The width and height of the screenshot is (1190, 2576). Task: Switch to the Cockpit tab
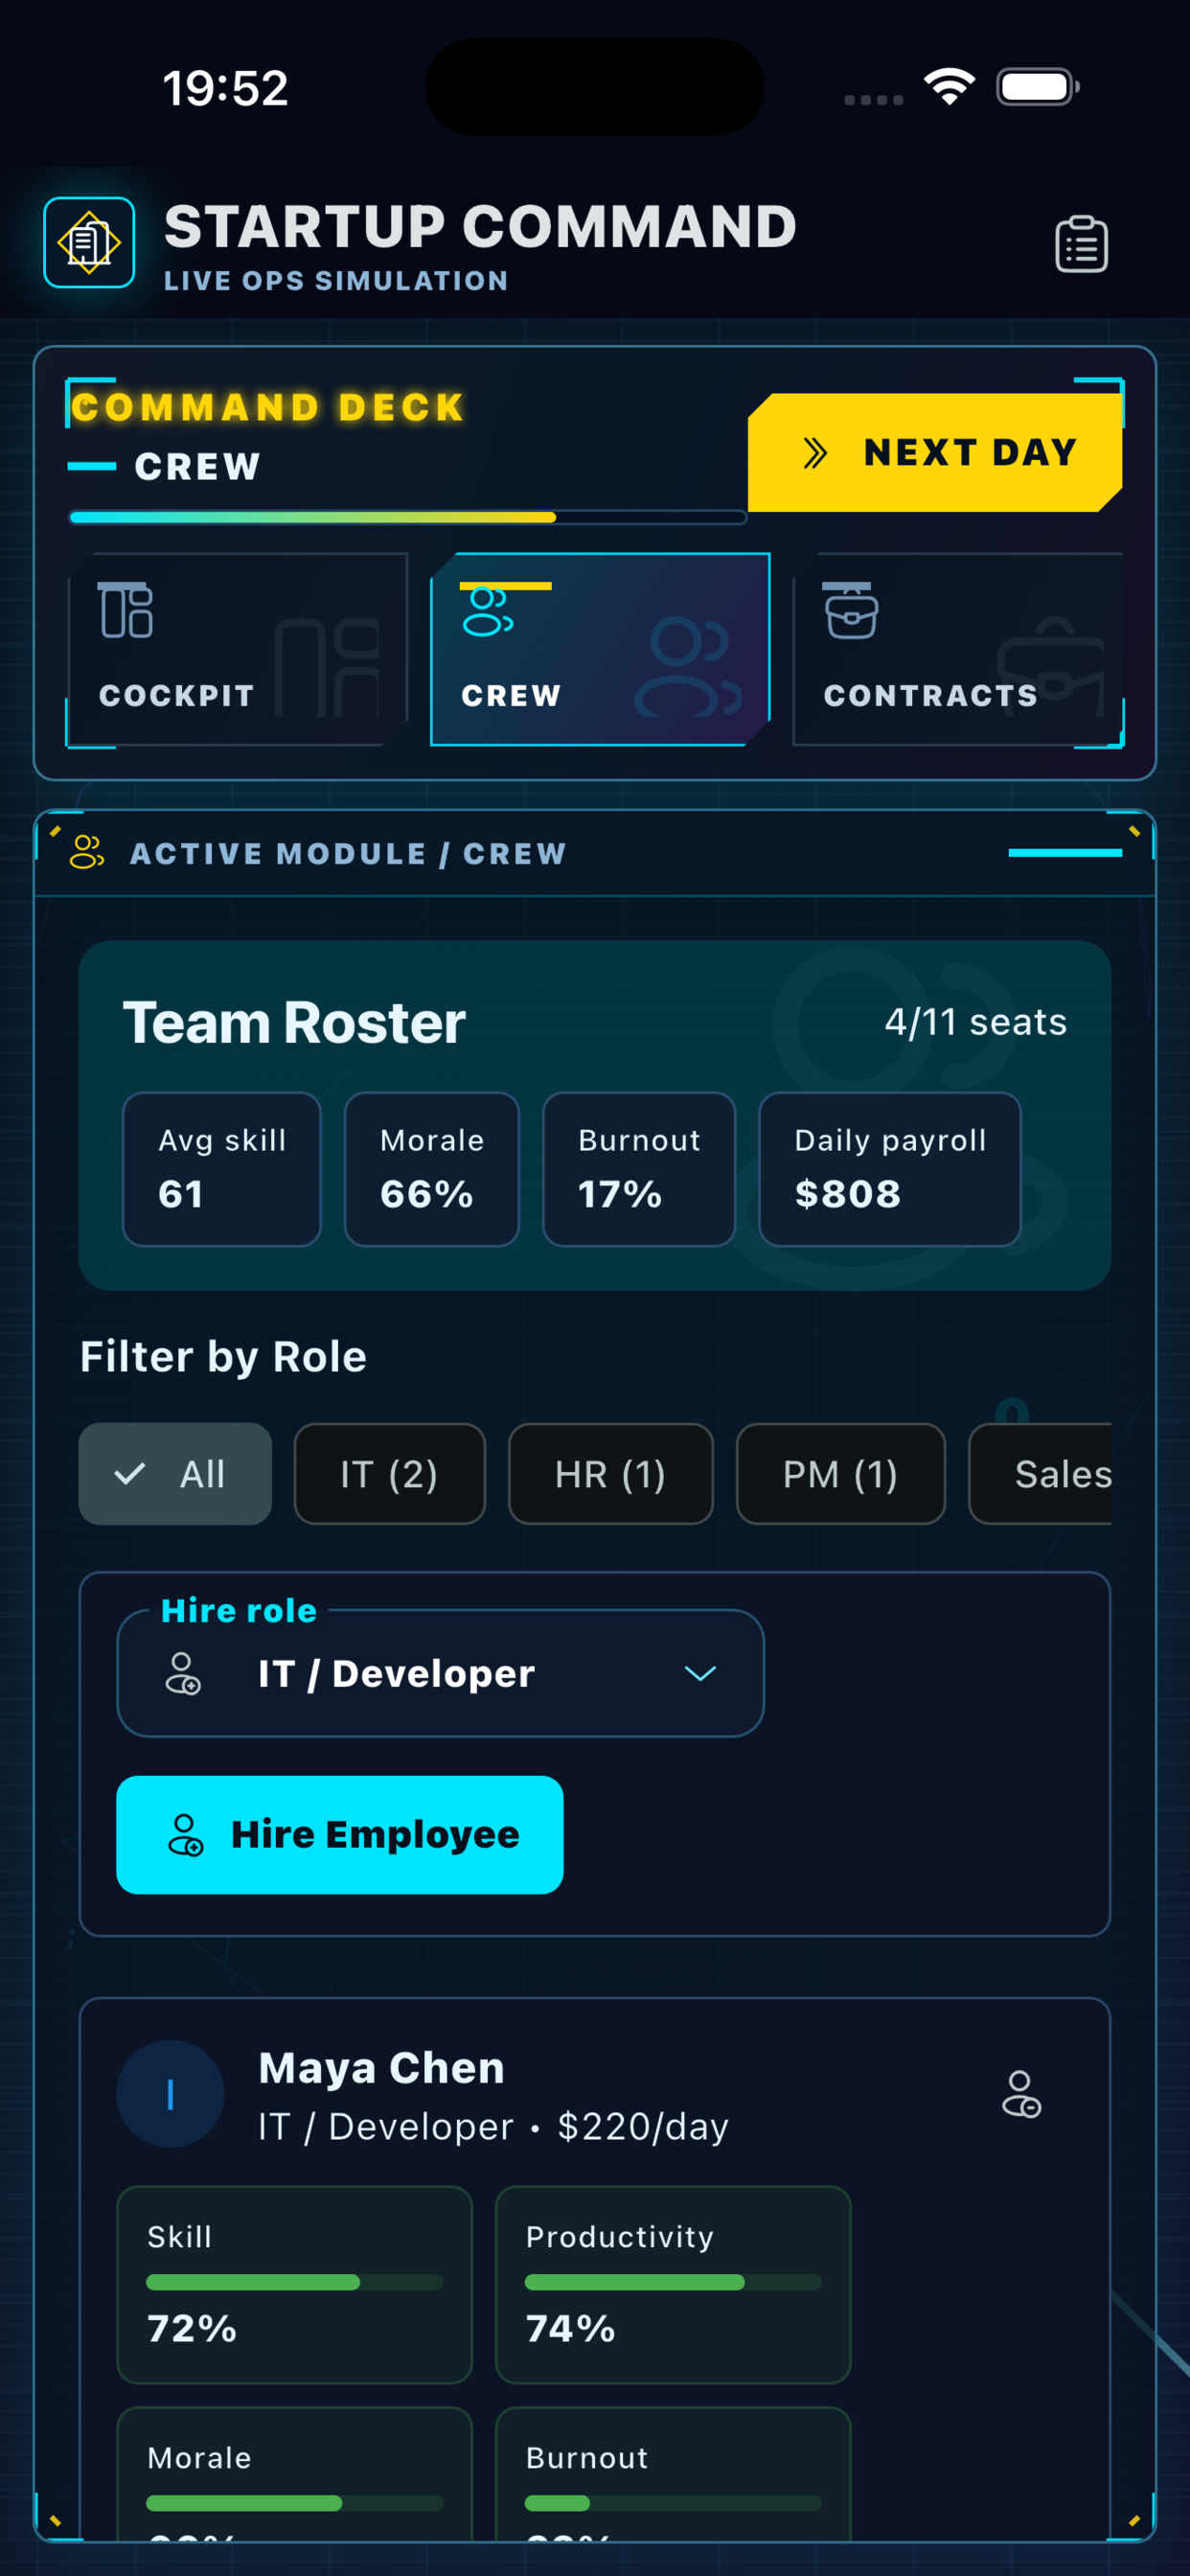[x=238, y=649]
